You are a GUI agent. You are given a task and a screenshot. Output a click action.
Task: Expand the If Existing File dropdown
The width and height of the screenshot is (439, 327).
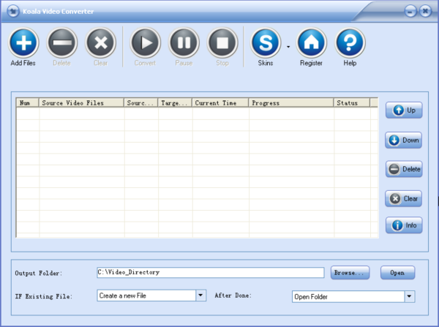(200, 296)
